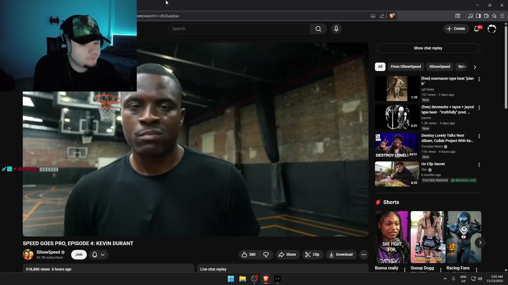Open options menu for Un Clip Secret video

479,165
